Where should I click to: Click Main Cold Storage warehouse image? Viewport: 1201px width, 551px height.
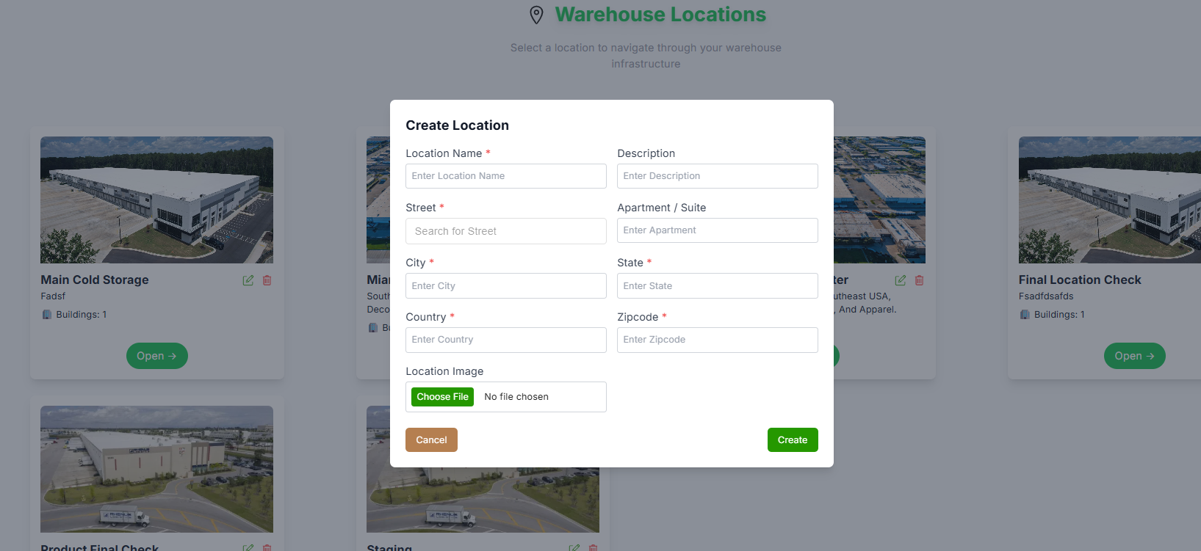(156, 200)
